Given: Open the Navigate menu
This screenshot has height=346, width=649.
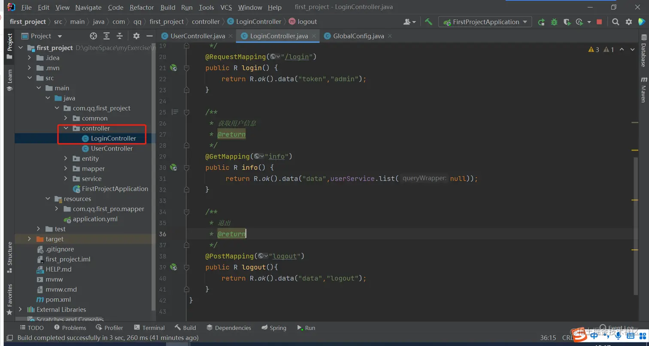Looking at the screenshot, I should coord(89,7).
